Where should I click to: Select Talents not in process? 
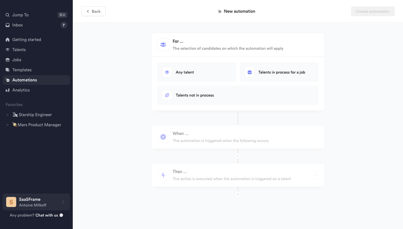(238, 95)
